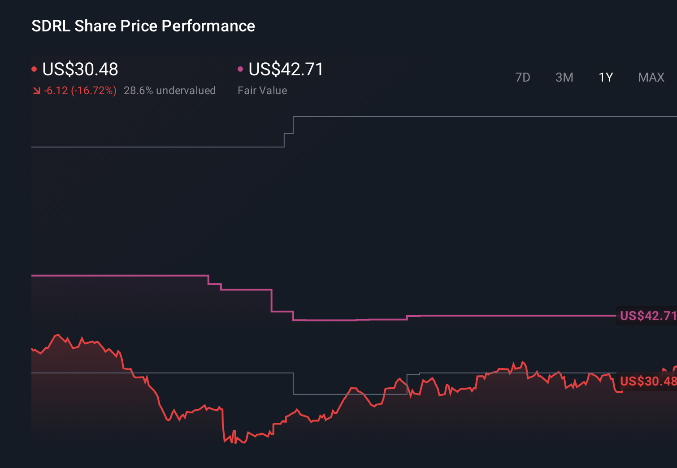Click the US$42.71 price tag on chart edge
677x468 pixels.
[x=647, y=316]
